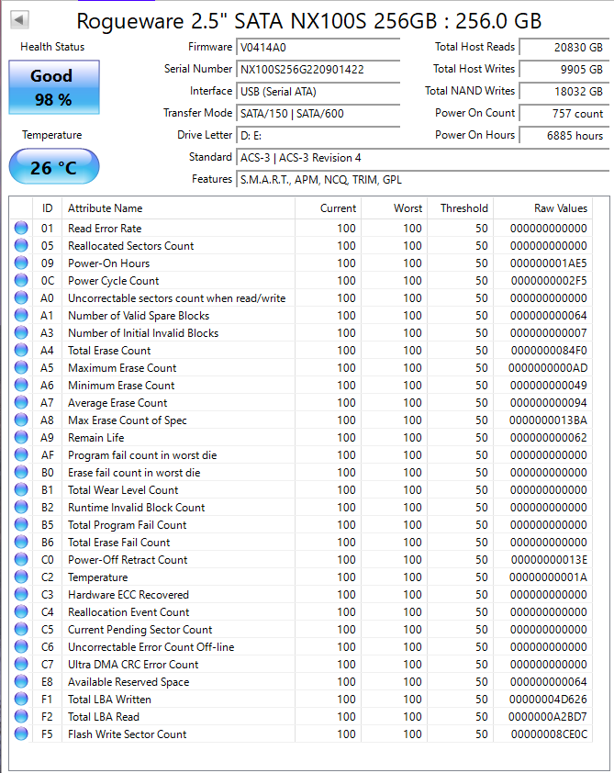Click the status orb of Max Erase Count of Spec

coord(21,420)
